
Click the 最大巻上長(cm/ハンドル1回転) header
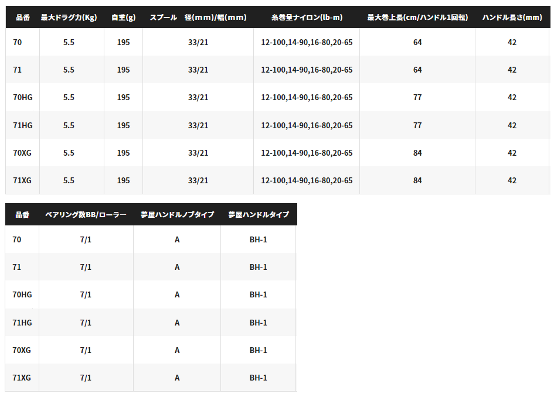point(417,18)
